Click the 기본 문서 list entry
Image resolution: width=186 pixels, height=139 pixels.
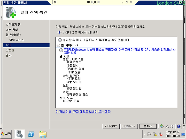click(72, 65)
